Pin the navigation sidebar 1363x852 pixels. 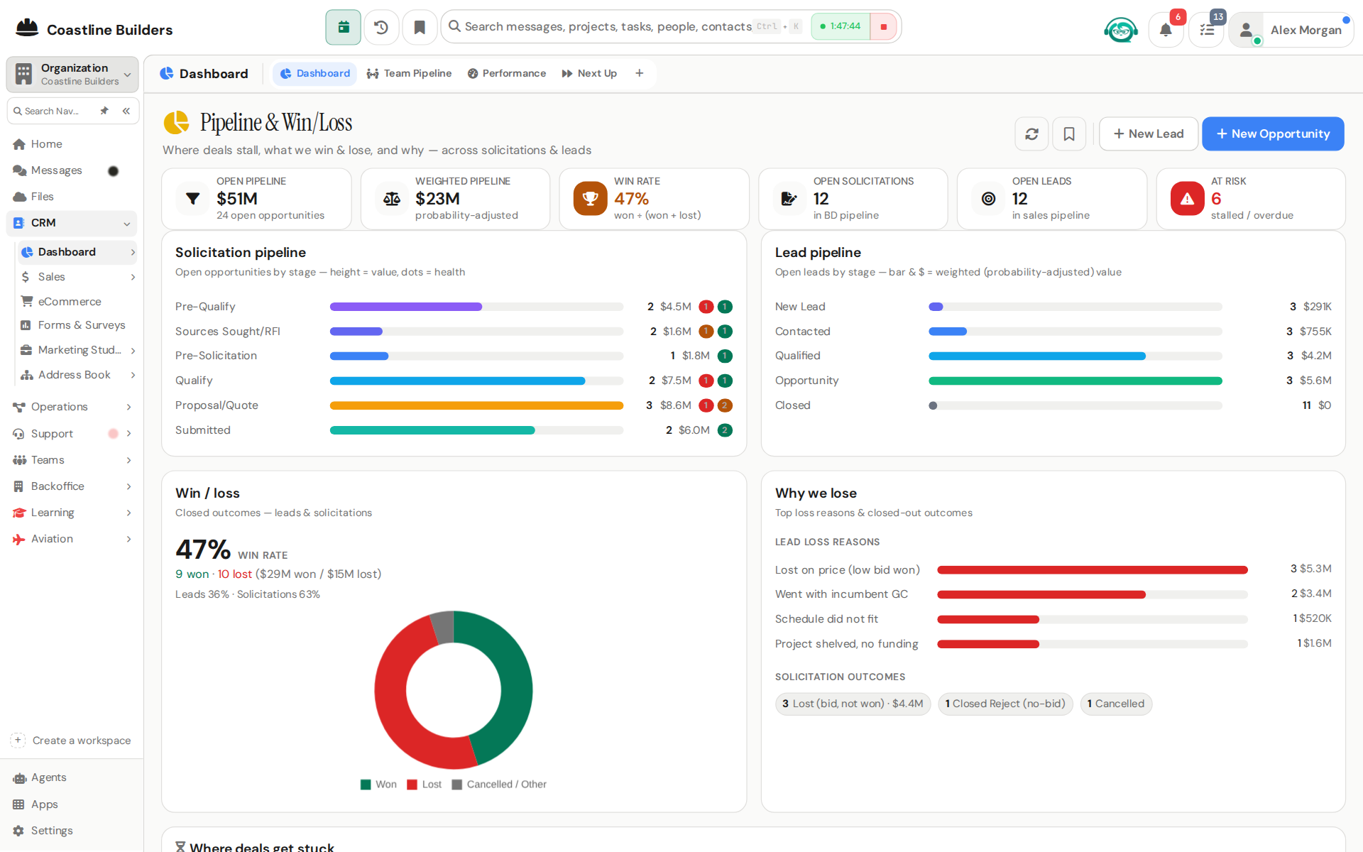tap(104, 111)
